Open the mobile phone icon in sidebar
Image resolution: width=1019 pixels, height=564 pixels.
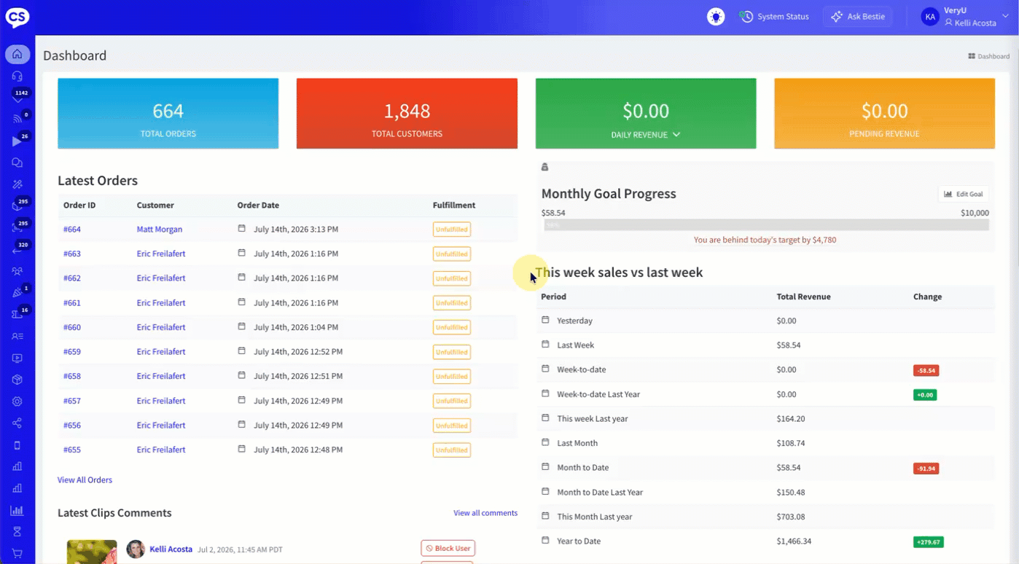click(x=17, y=445)
